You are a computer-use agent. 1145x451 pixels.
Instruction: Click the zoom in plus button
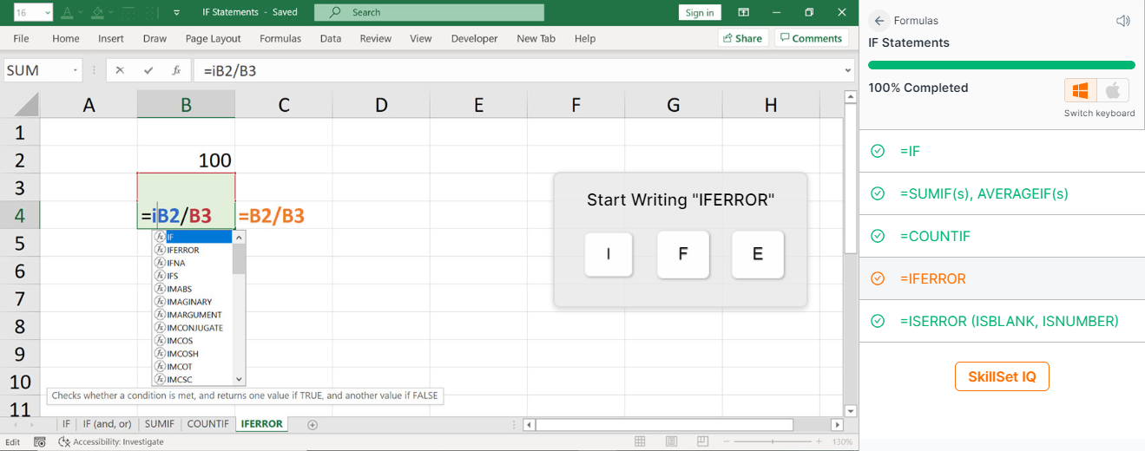point(817,441)
